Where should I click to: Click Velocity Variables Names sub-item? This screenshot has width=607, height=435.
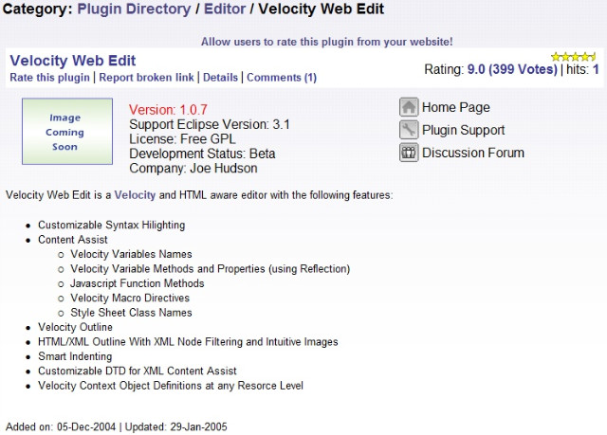pyautogui.click(x=131, y=254)
